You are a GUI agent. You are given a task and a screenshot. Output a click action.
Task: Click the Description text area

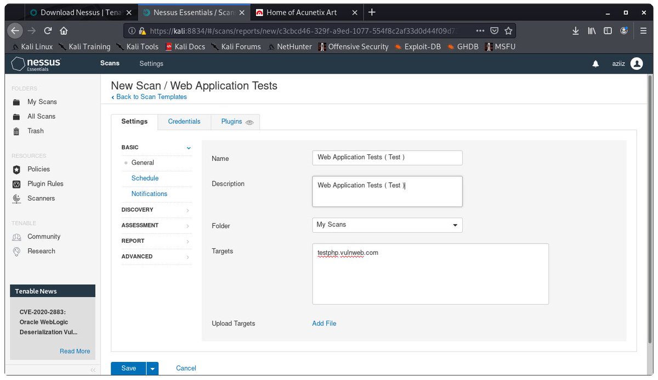387,191
